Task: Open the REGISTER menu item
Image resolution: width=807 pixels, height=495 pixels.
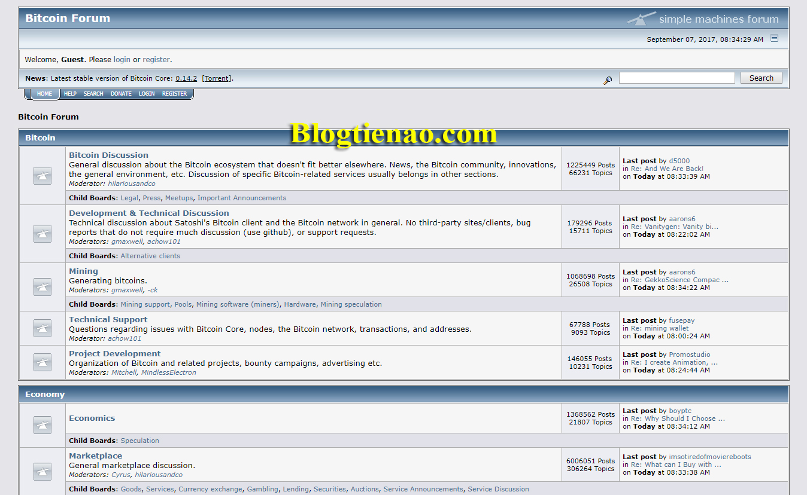Action: click(x=174, y=94)
